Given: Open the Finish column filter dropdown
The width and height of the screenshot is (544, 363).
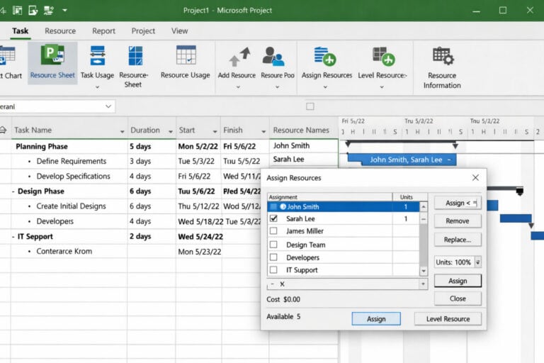Looking at the screenshot, I should coord(263,131).
